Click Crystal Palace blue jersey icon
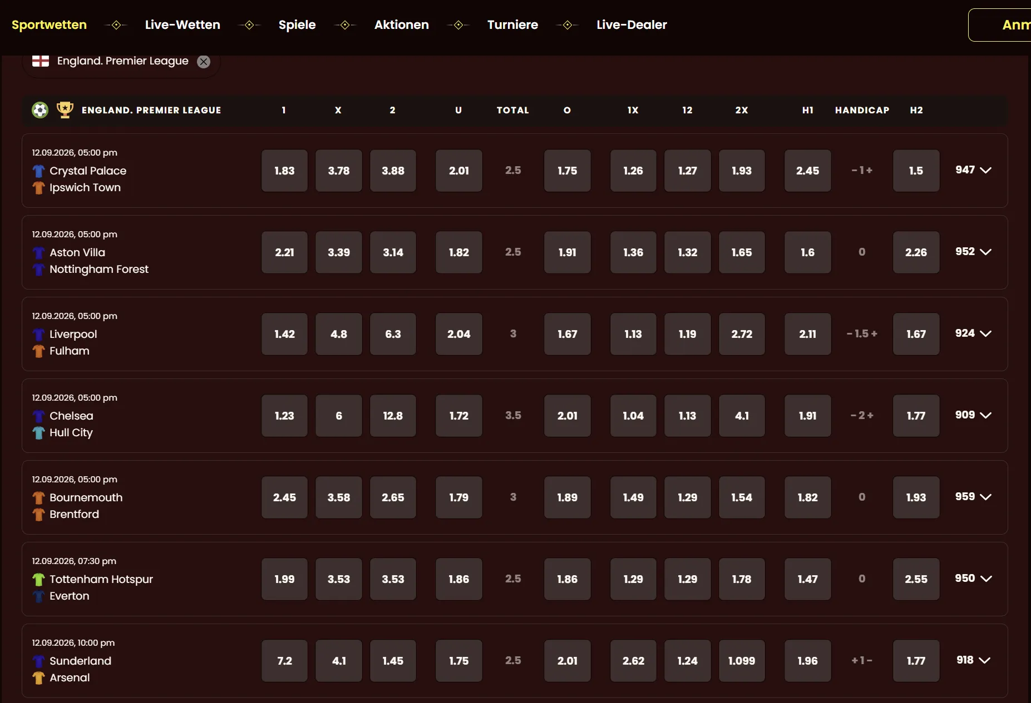Image resolution: width=1031 pixels, height=703 pixels. (38, 171)
